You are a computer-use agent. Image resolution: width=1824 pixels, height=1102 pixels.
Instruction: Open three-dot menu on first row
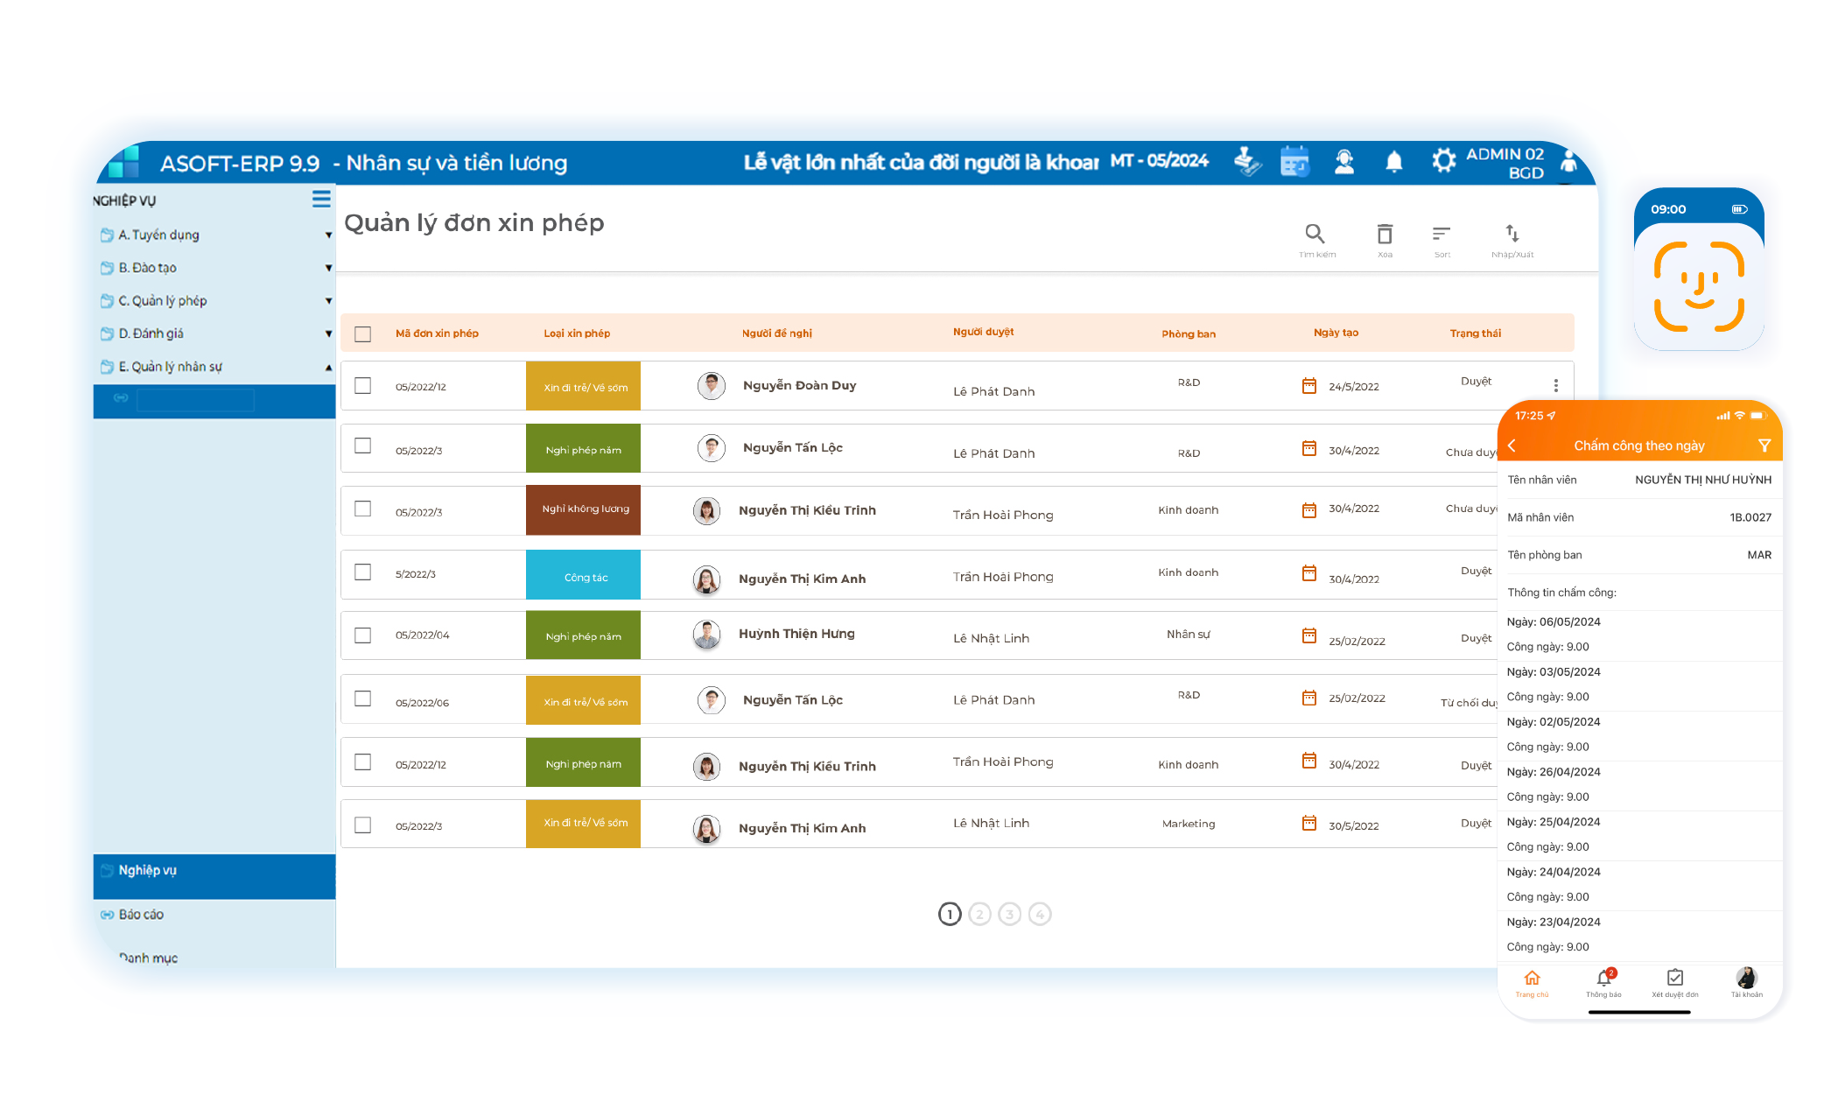tap(1555, 386)
